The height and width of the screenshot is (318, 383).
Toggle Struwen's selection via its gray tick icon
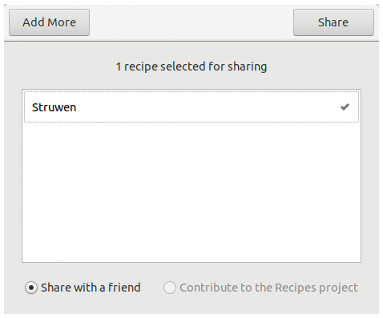(x=345, y=107)
